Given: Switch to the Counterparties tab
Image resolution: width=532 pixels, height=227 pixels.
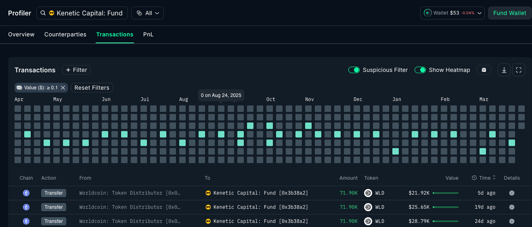Looking at the screenshot, I should [65, 34].
